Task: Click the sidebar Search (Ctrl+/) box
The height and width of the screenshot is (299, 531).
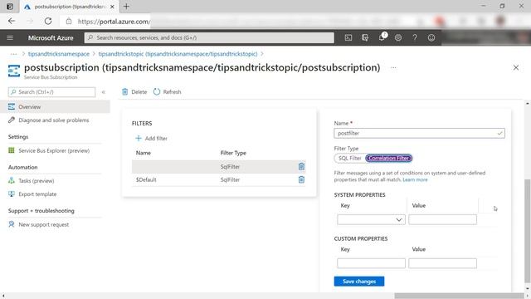Action: pyautogui.click(x=51, y=92)
